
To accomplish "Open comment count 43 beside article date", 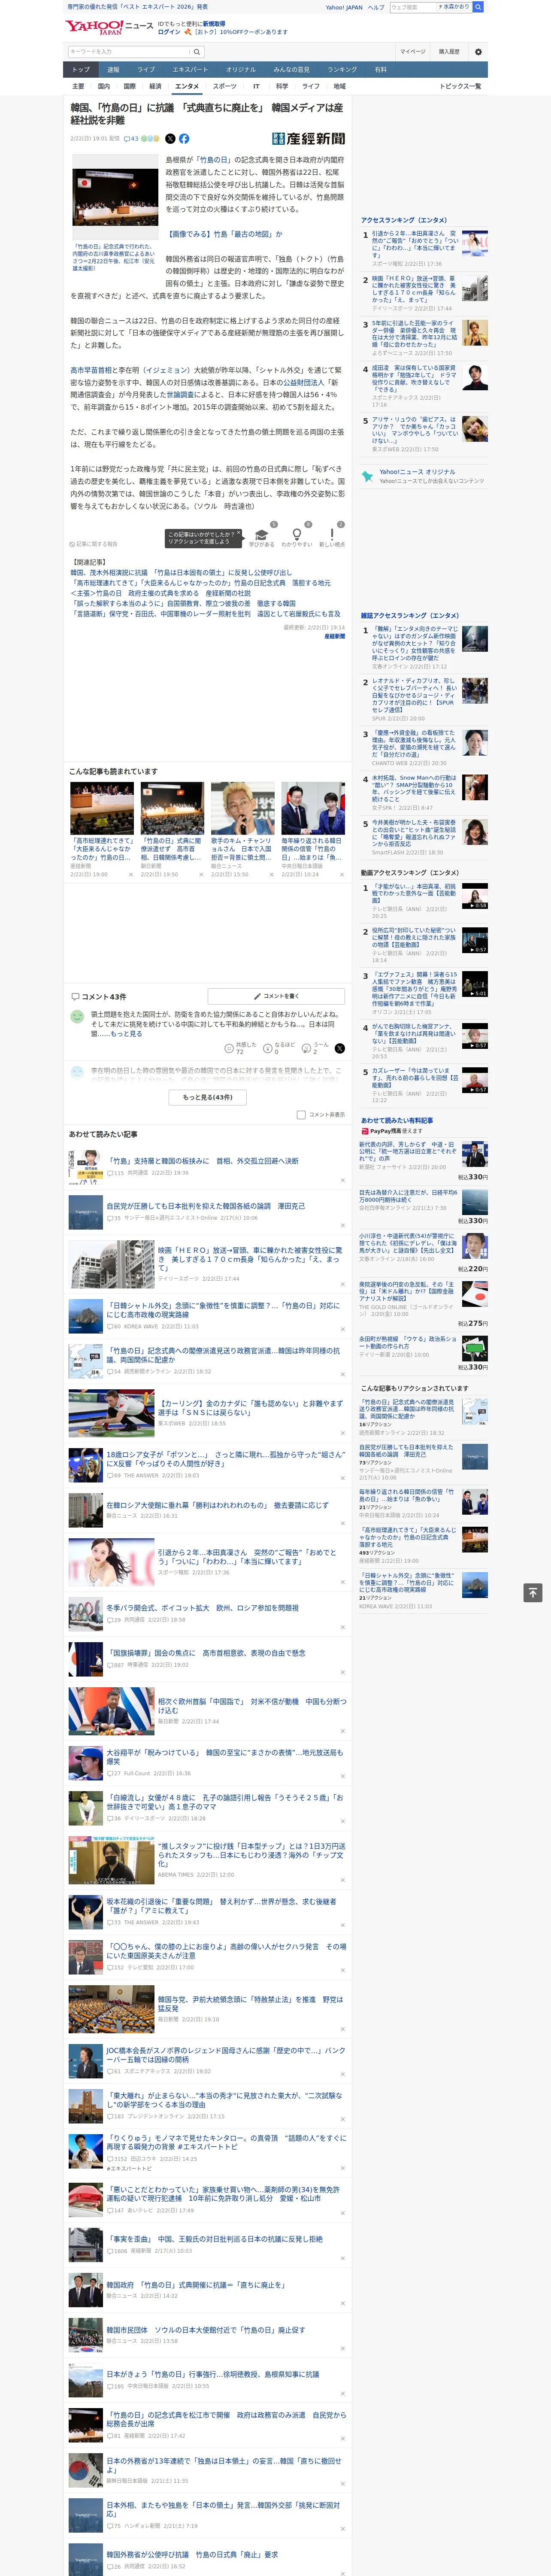I will coord(131,139).
